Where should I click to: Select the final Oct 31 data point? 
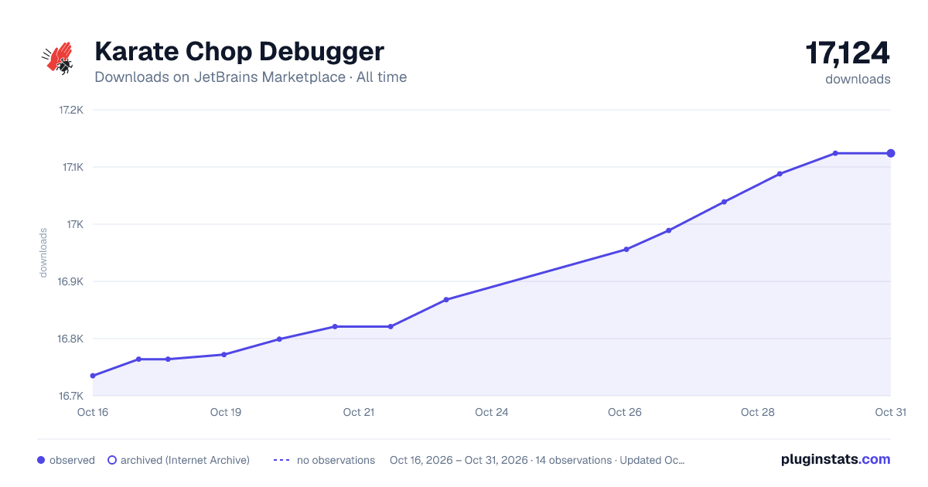click(x=891, y=153)
